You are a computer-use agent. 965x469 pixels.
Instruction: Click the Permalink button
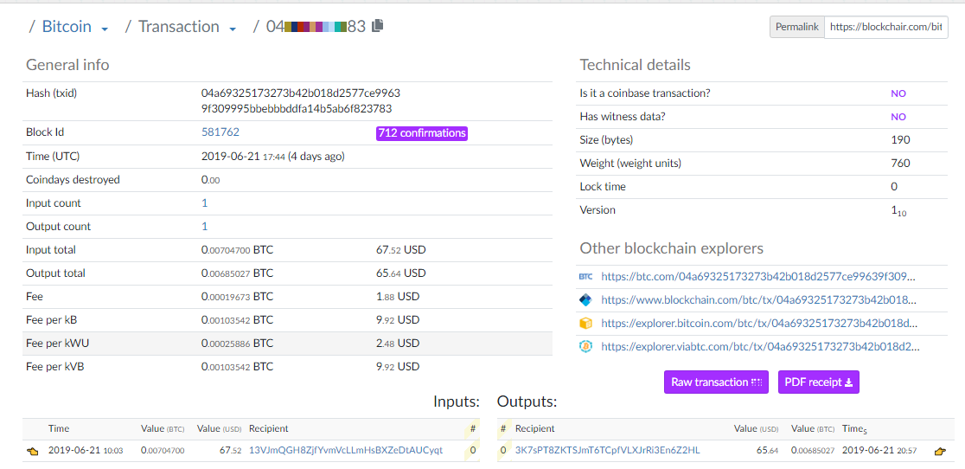pyautogui.click(x=797, y=27)
